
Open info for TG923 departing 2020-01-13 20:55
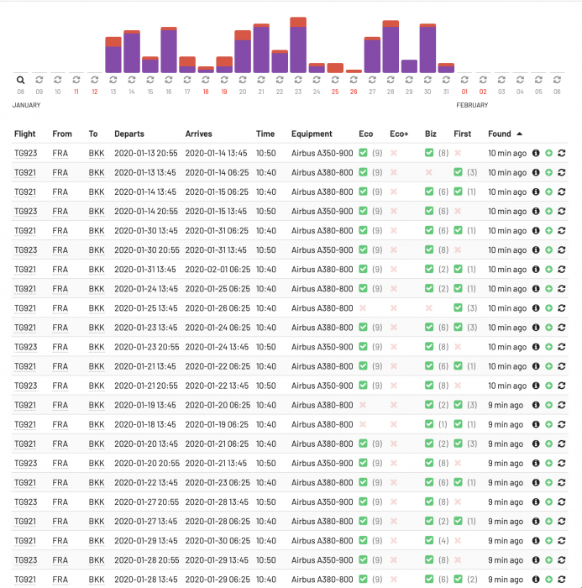(x=536, y=154)
